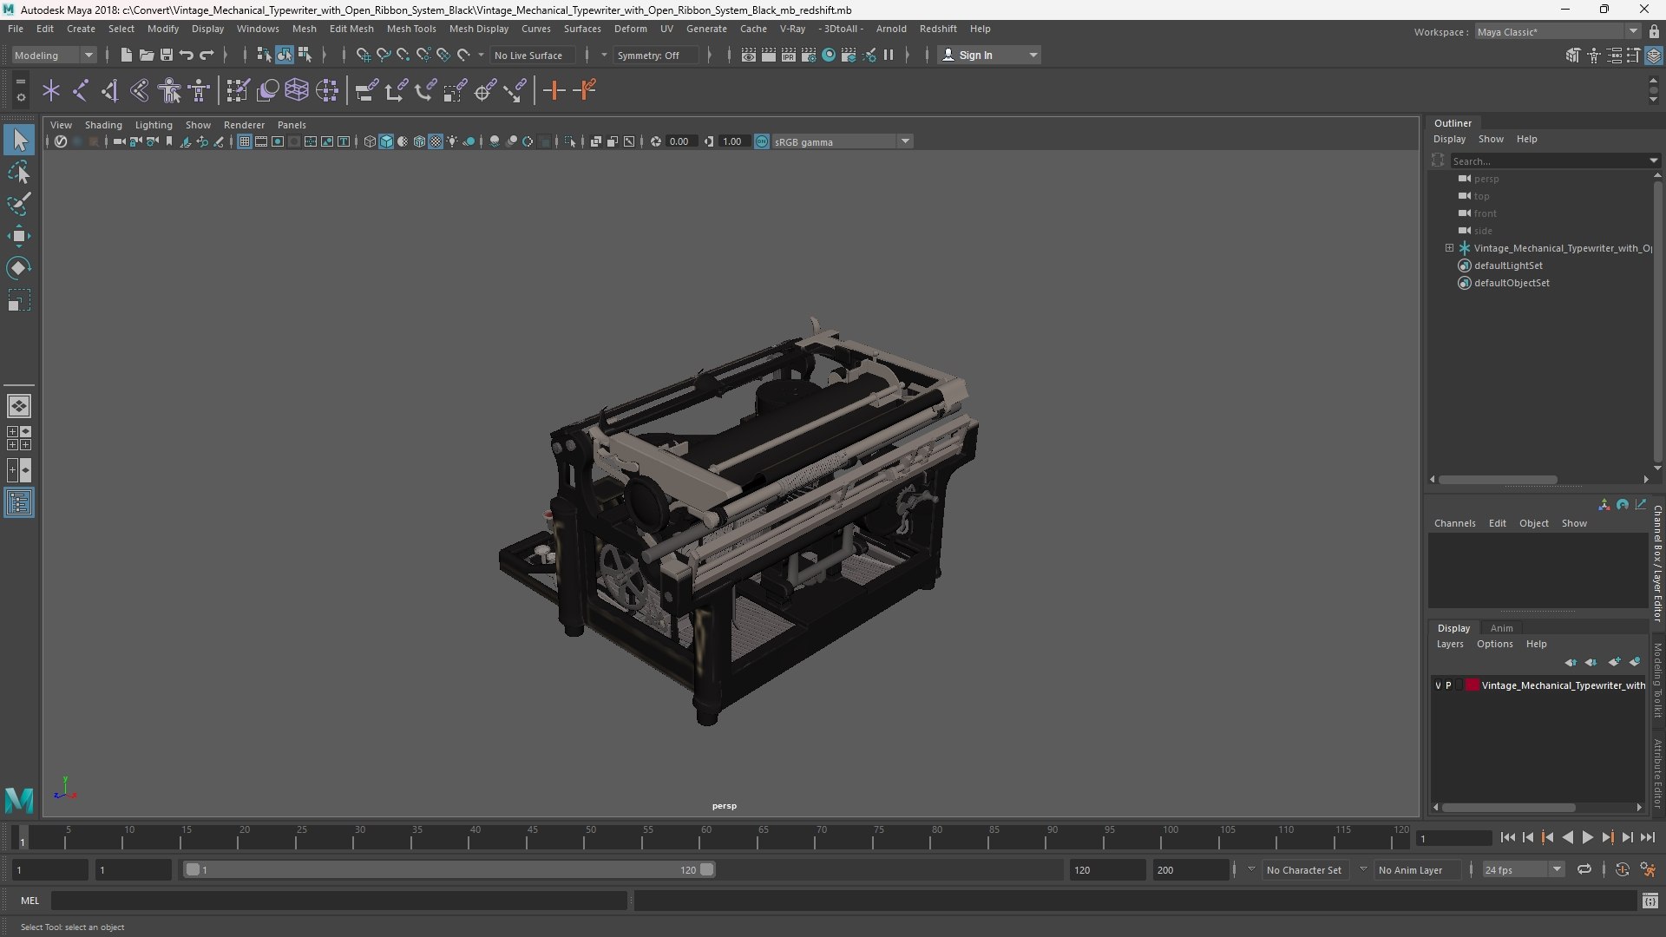Toggle viewport grid display icon
Screen dimensions: 1666x937
tap(245, 141)
